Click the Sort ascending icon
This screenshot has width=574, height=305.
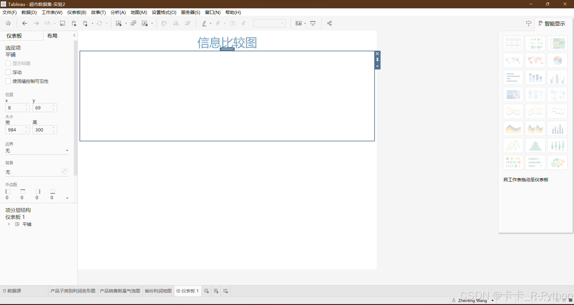coord(176,23)
